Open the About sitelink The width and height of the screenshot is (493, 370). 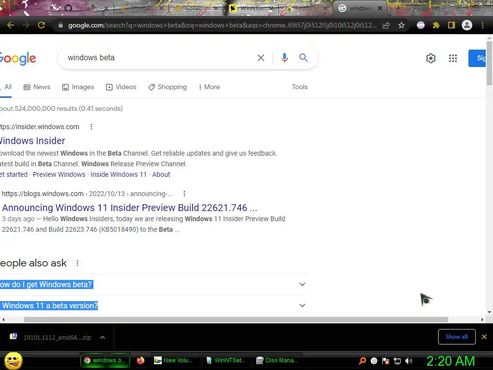pyautogui.click(x=161, y=174)
